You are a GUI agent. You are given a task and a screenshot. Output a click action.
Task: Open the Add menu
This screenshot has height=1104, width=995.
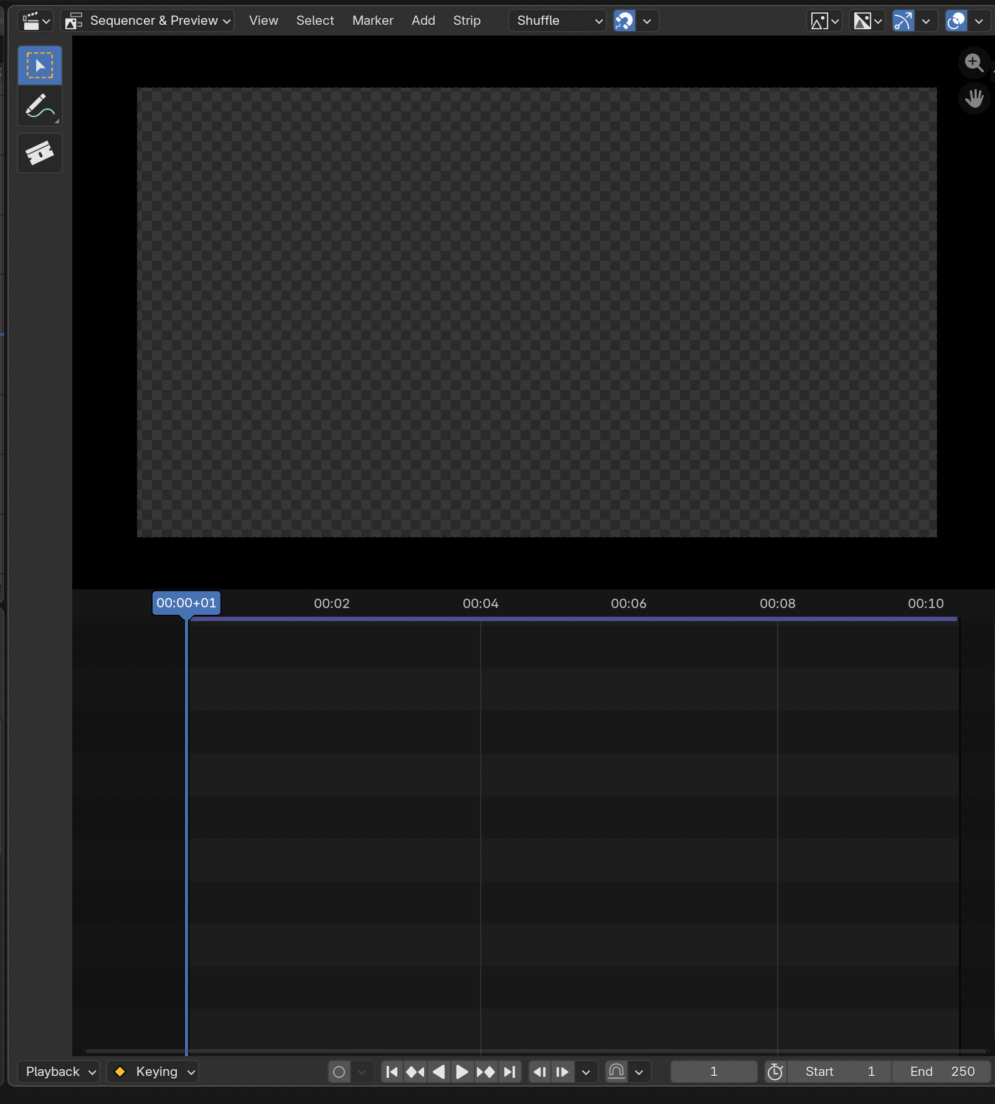pyautogui.click(x=423, y=21)
